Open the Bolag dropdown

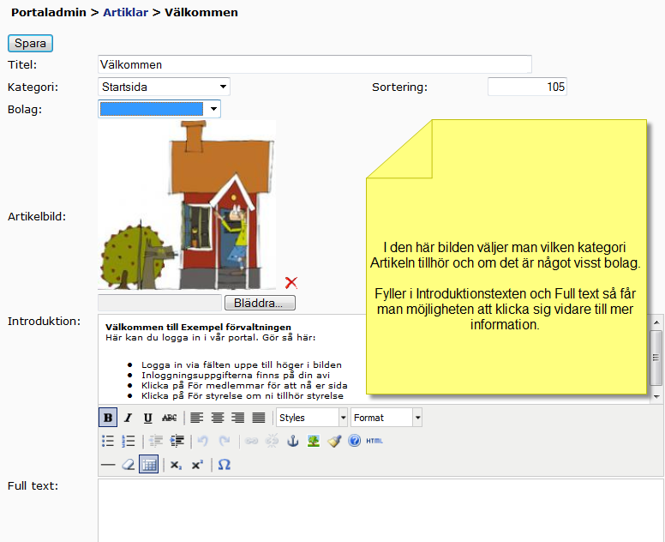pyautogui.click(x=159, y=109)
